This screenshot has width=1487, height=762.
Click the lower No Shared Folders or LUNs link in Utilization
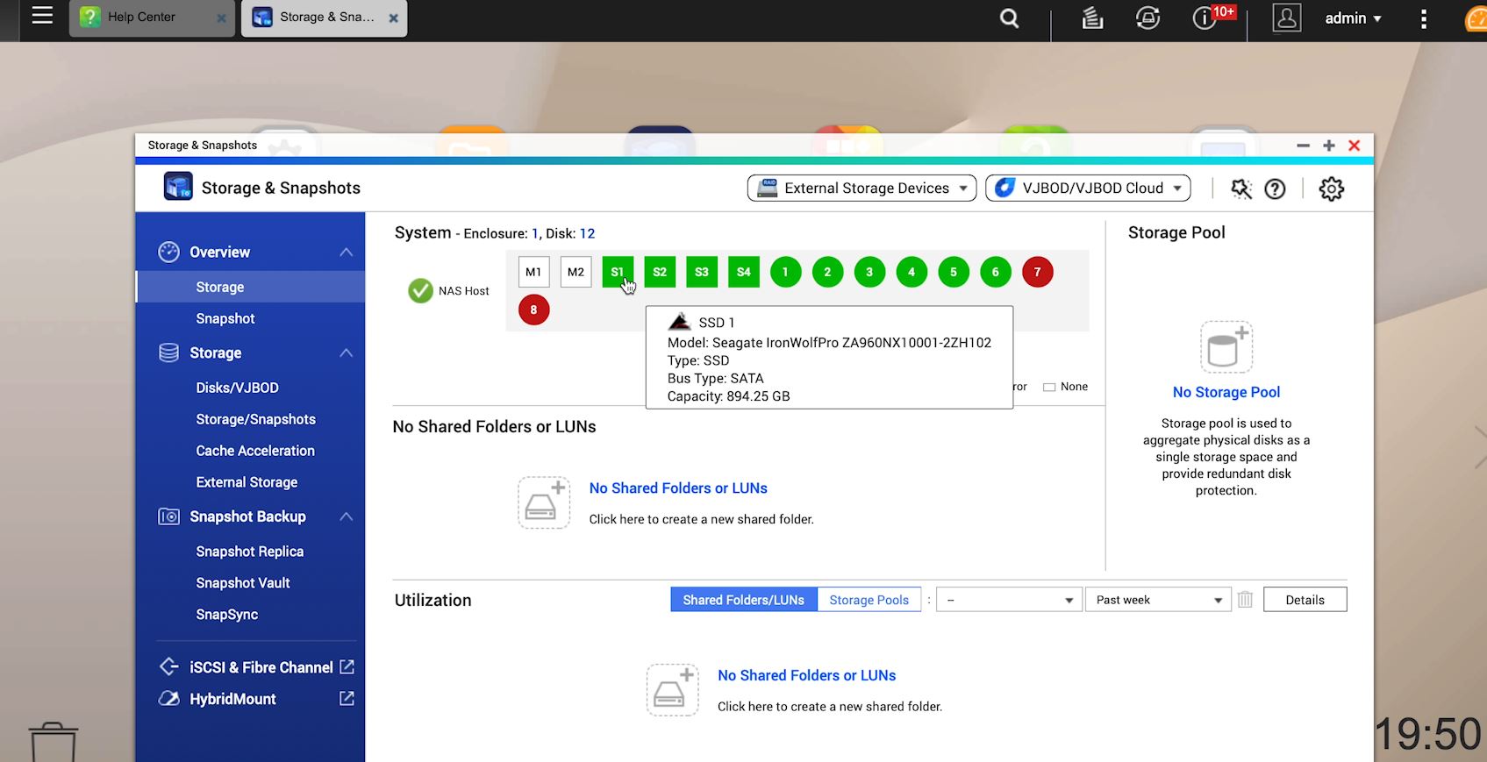pyautogui.click(x=807, y=675)
